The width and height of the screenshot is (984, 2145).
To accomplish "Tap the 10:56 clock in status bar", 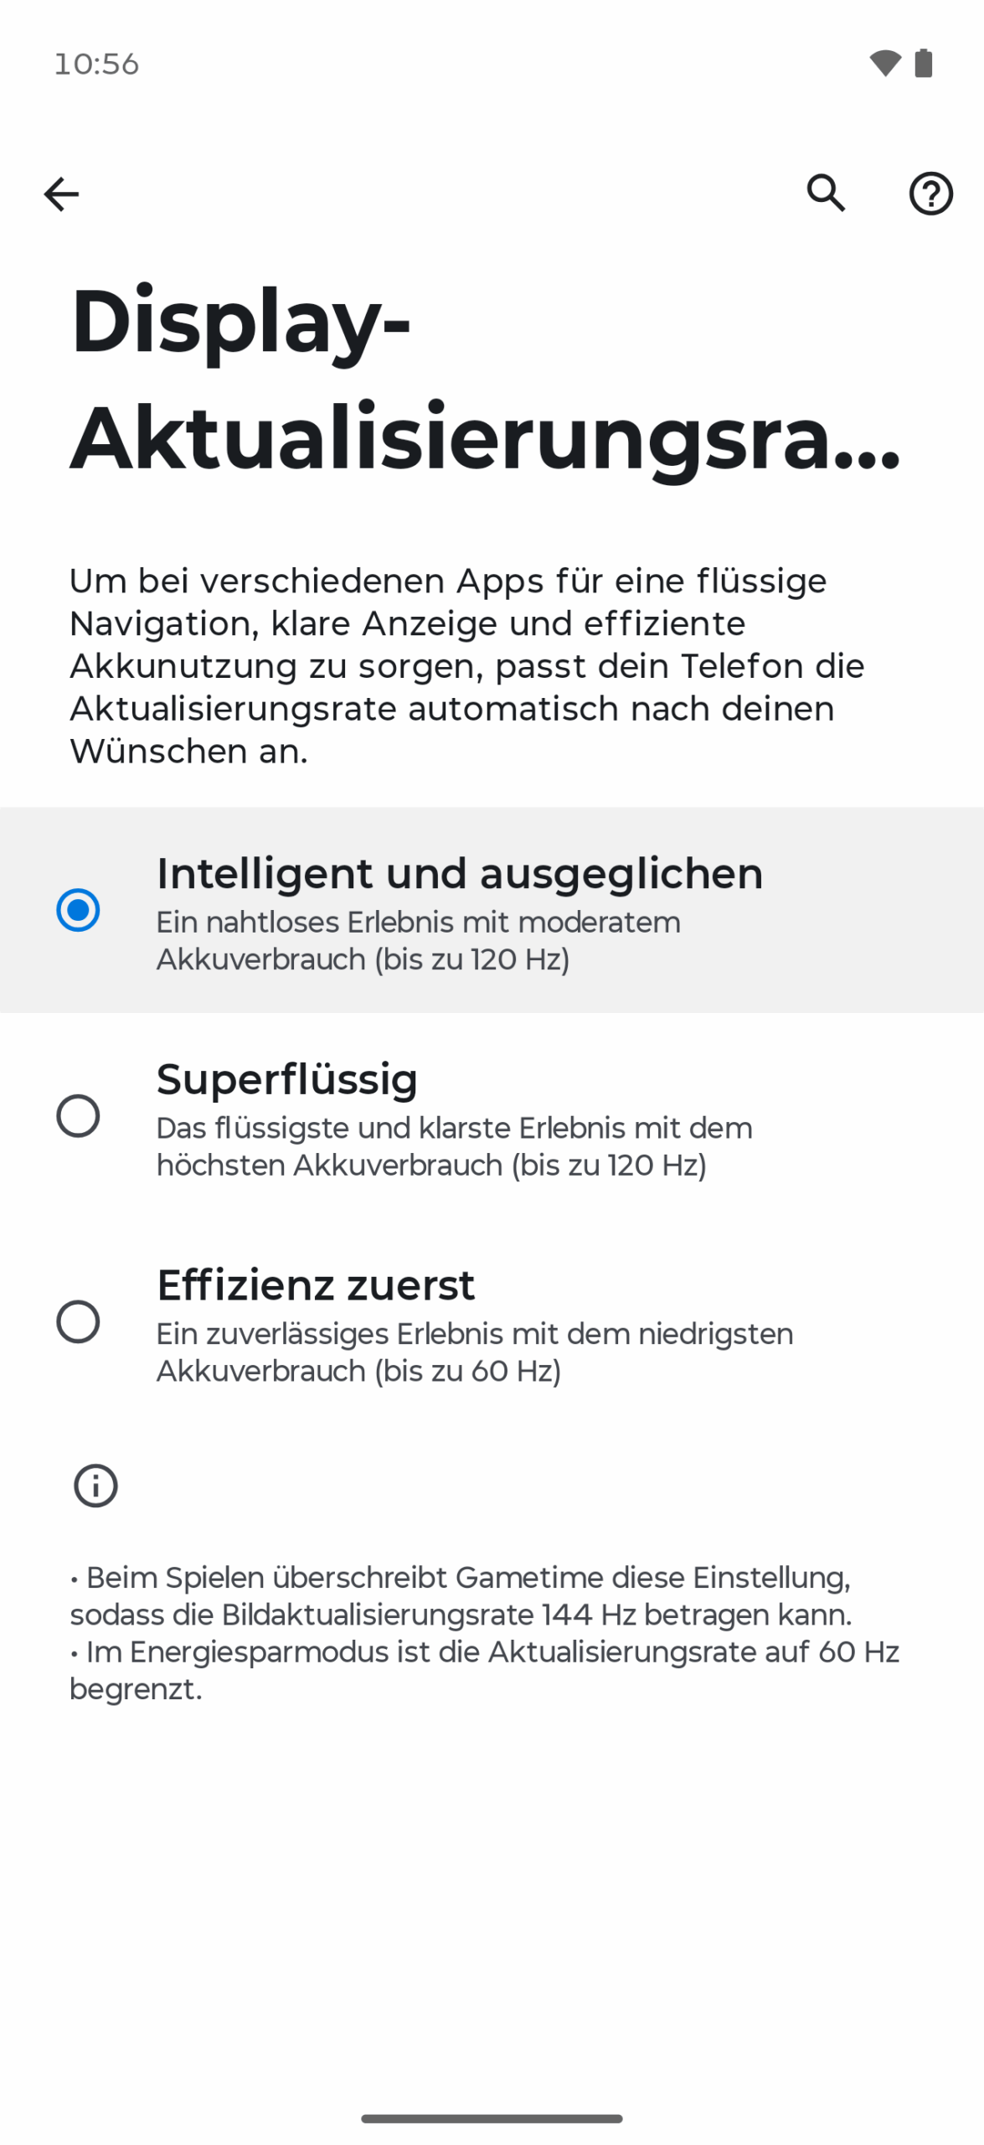I will coord(96,64).
